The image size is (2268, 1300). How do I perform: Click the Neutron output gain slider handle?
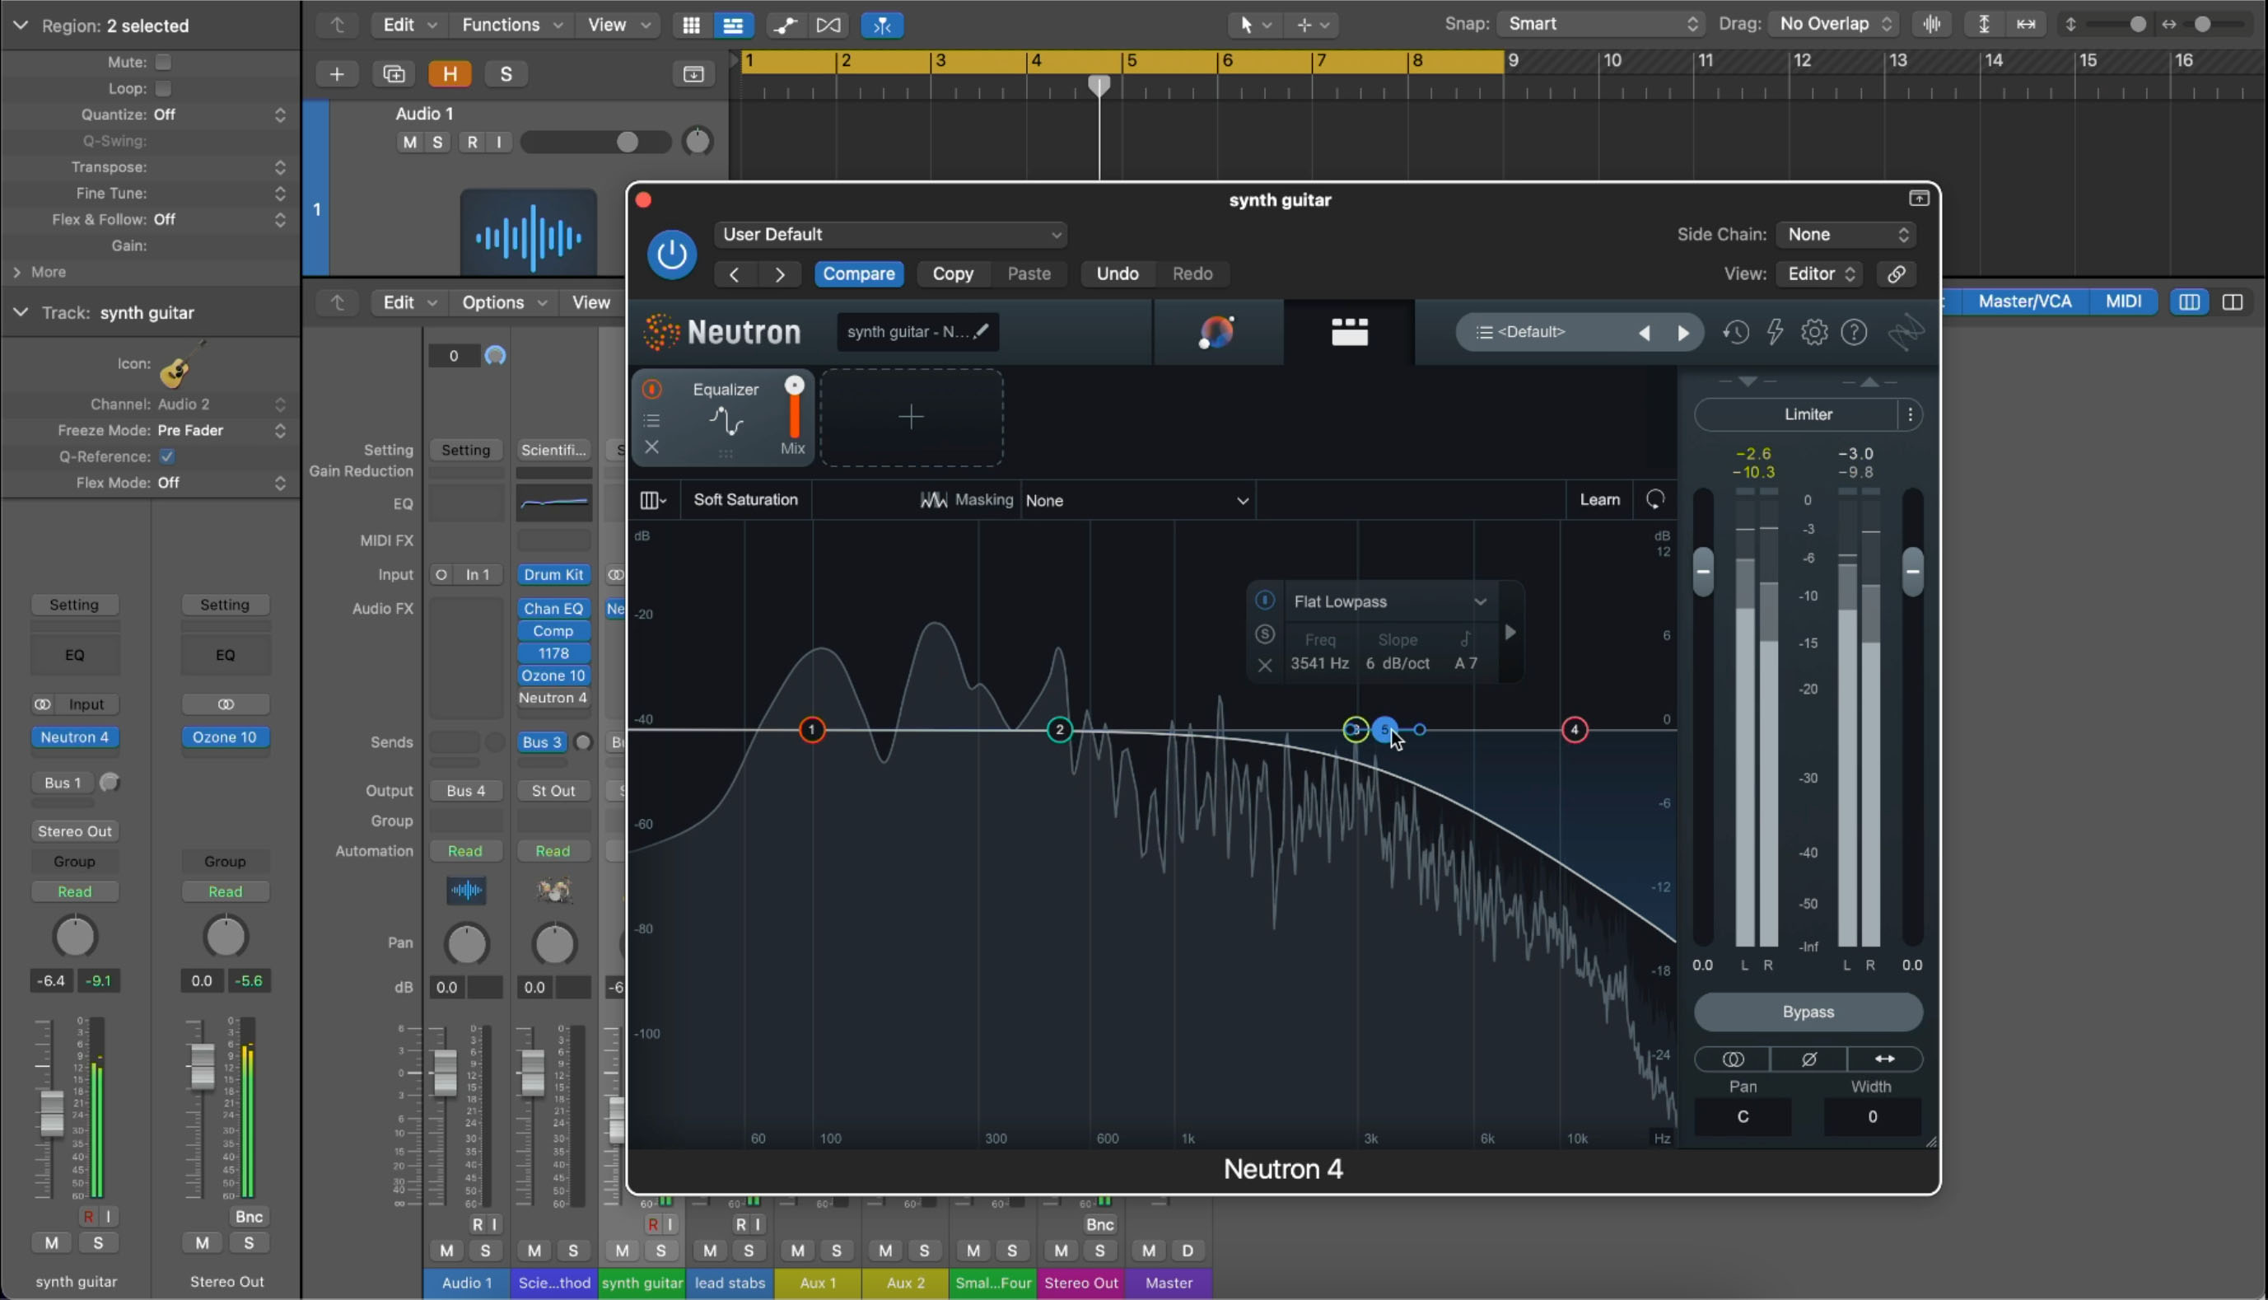pos(1912,572)
